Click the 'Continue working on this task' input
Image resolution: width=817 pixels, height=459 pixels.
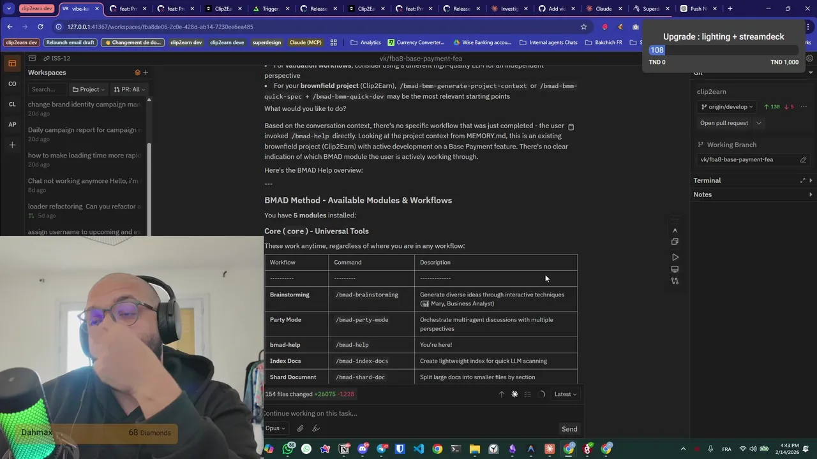[421, 413]
